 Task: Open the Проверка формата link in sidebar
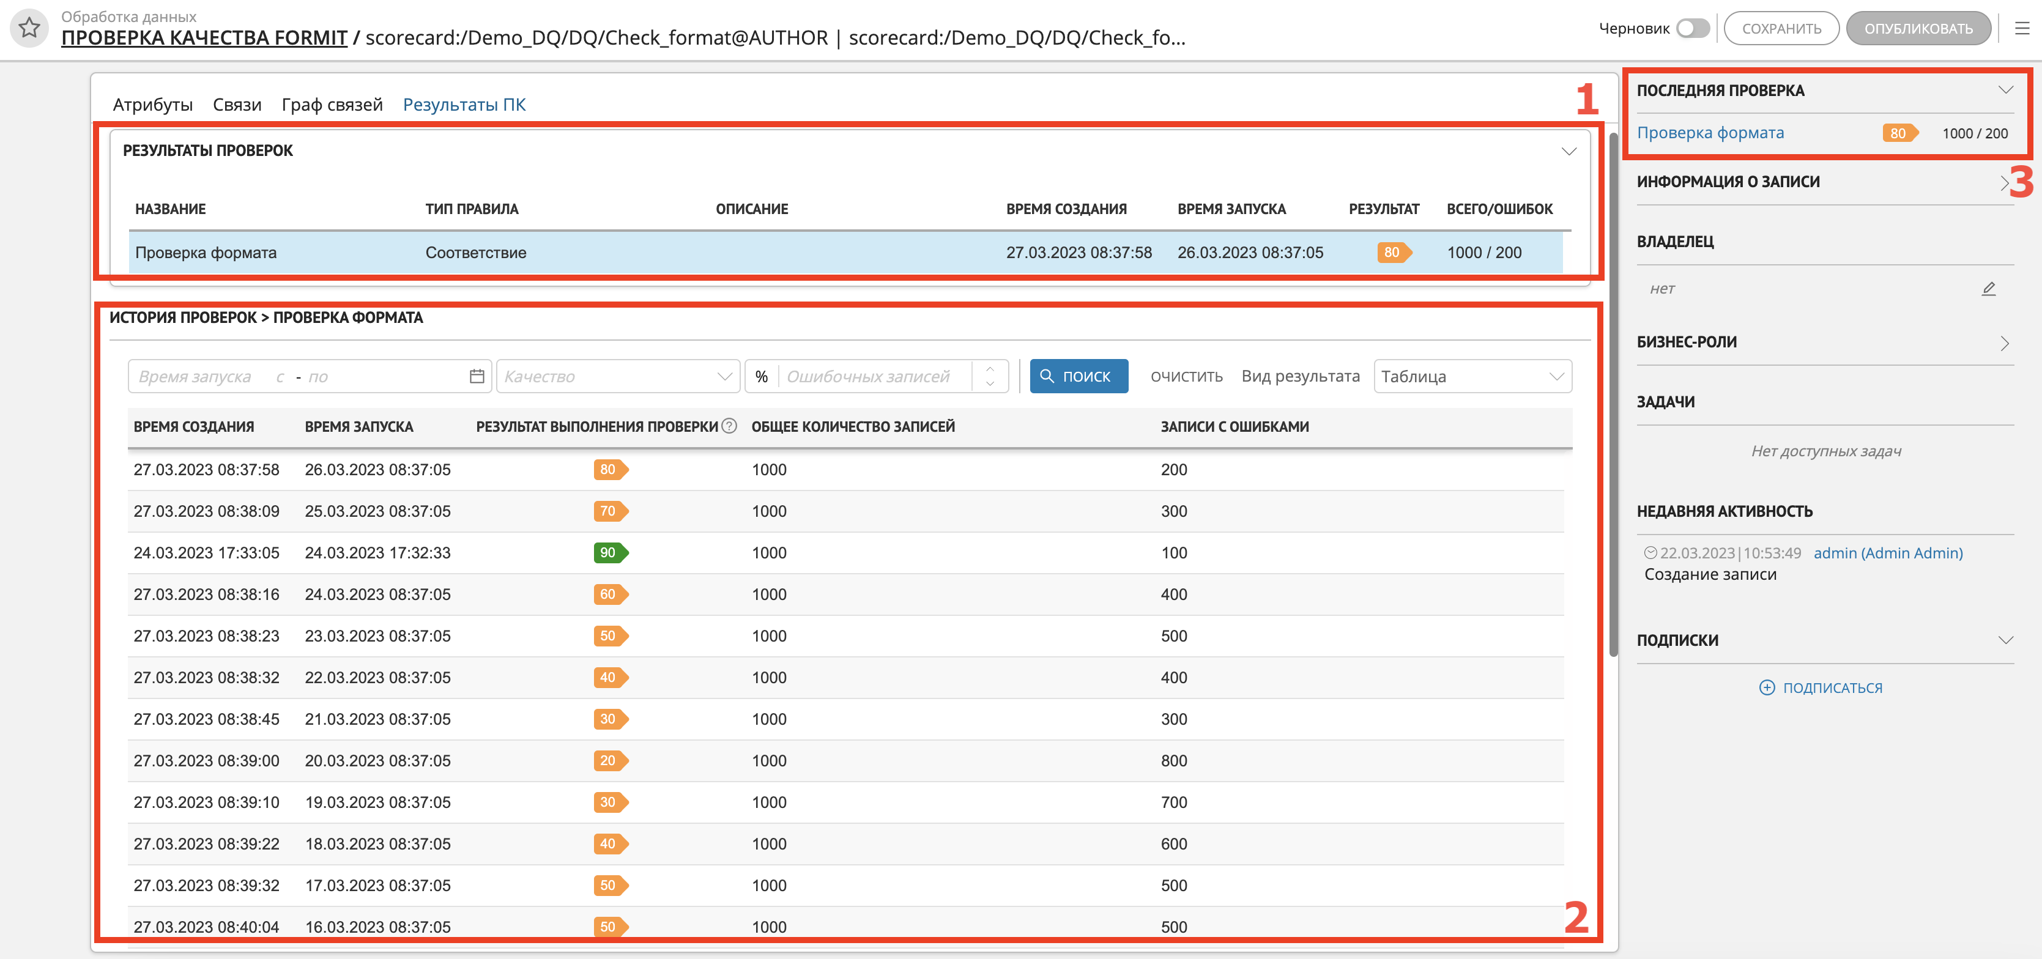click(x=1710, y=133)
